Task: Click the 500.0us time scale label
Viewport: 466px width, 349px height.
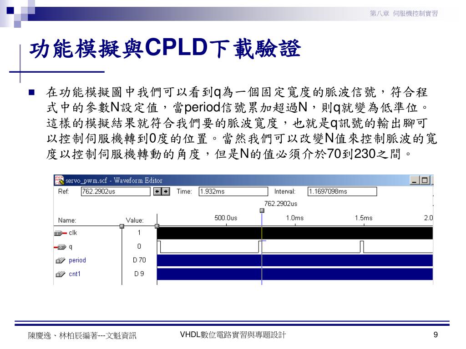Action: pyautogui.click(x=226, y=218)
